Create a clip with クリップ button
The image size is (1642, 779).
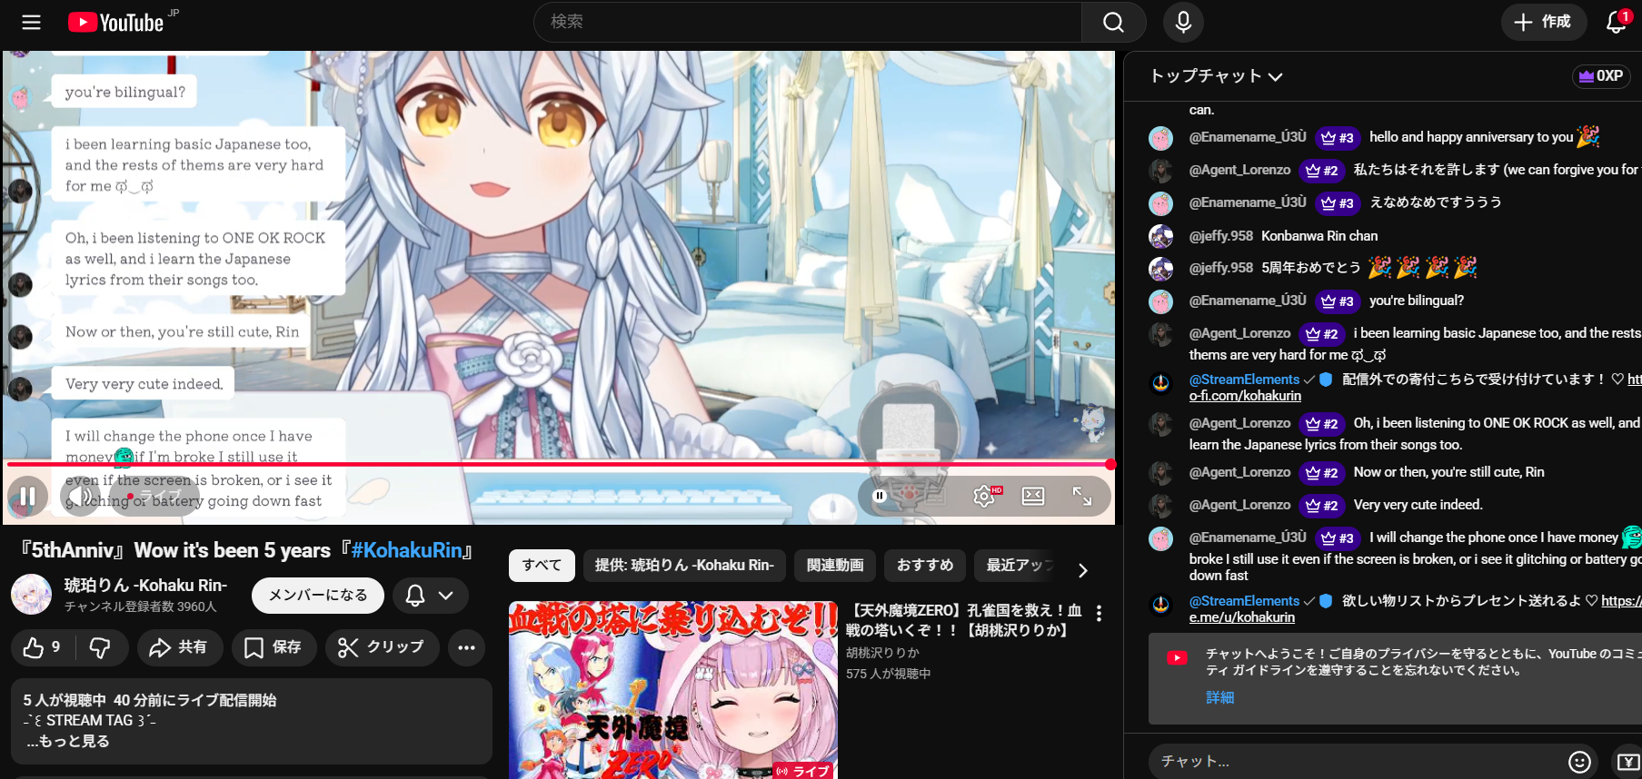(x=382, y=647)
